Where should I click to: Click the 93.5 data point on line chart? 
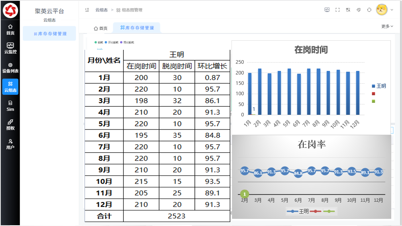(x=351, y=171)
